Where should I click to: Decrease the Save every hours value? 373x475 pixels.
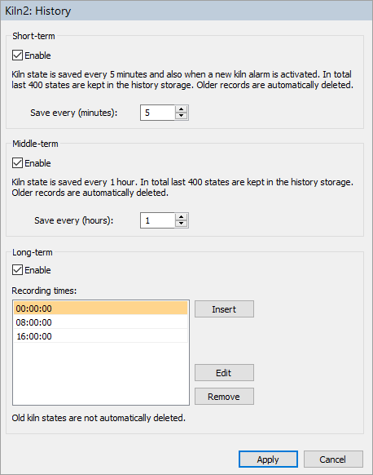(x=181, y=224)
